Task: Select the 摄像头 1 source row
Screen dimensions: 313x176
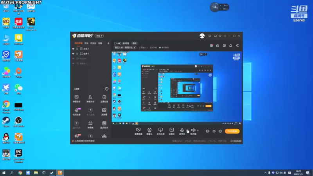Action: coord(91,63)
